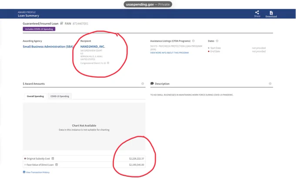
Task: Click the Start Date label
Action: [x=215, y=48]
